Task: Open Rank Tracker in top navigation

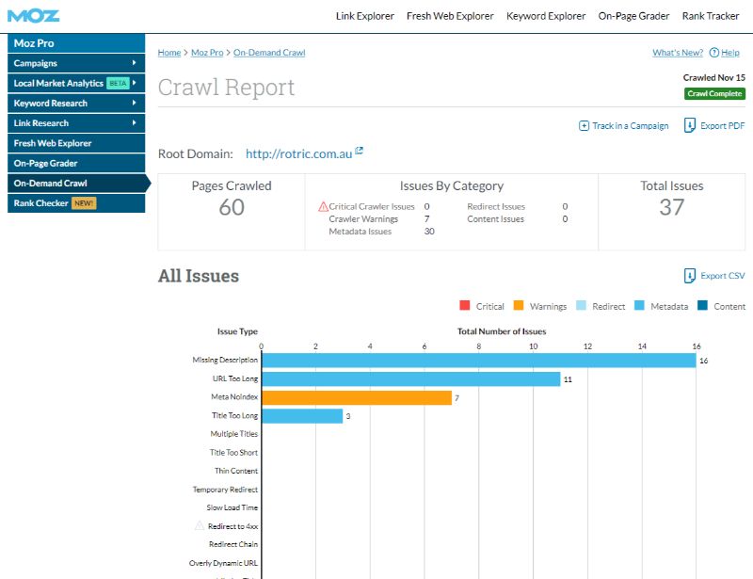Action: (711, 16)
